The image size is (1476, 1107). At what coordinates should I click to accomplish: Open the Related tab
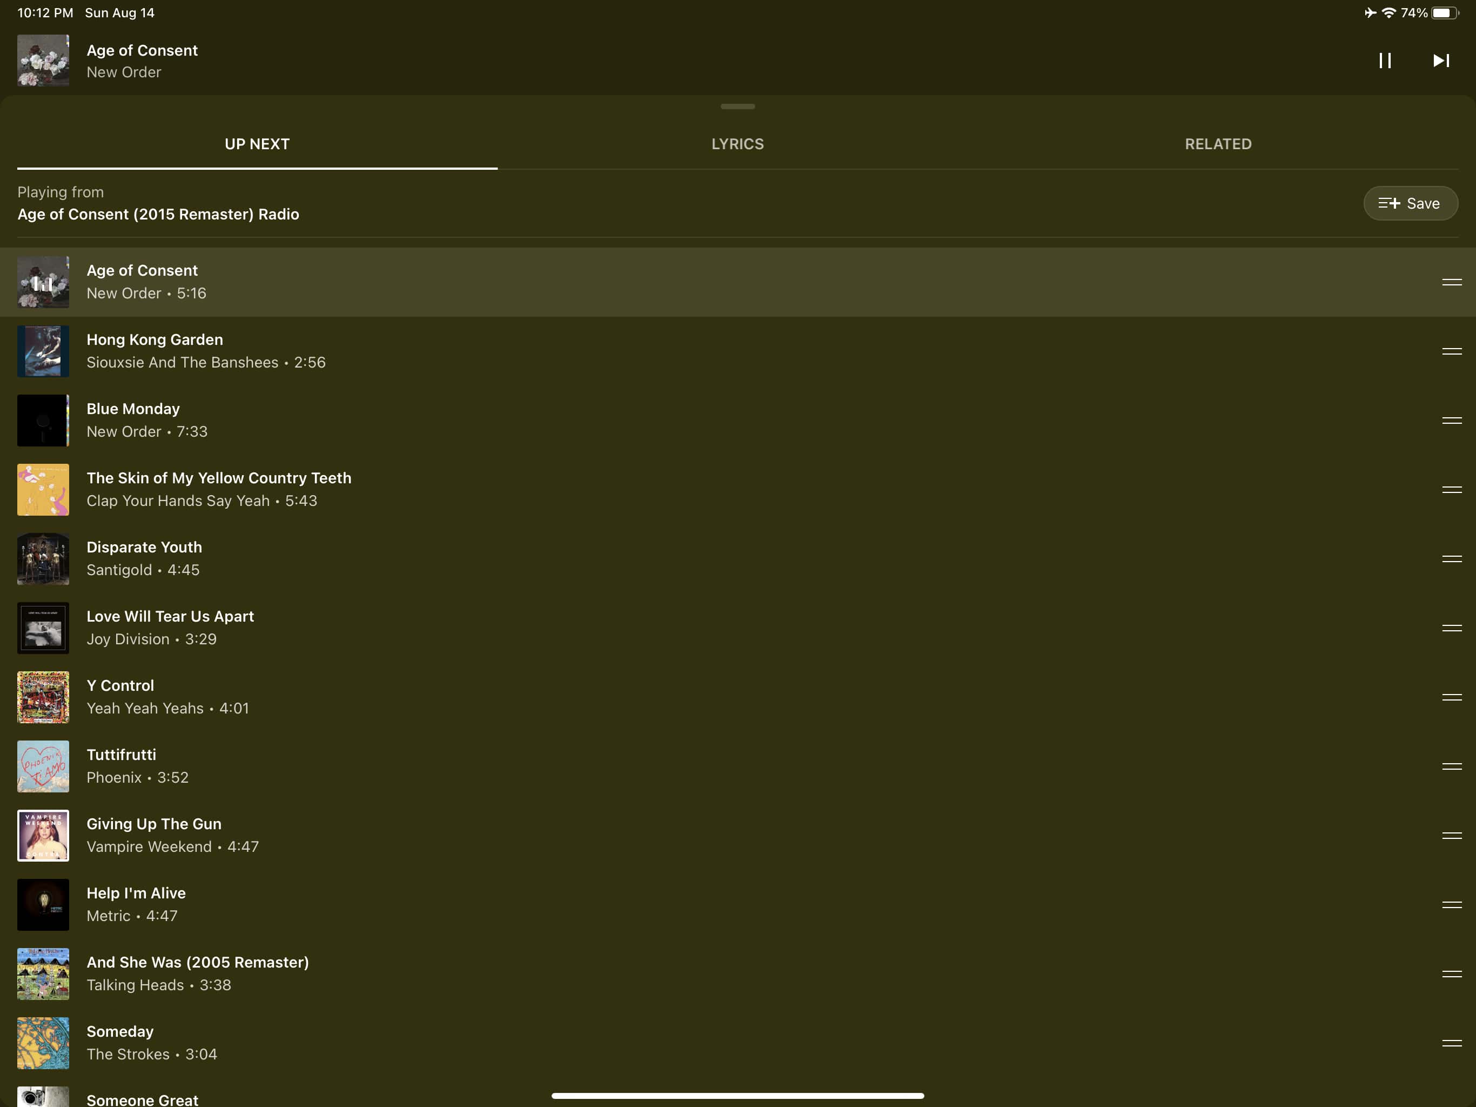[1218, 144]
